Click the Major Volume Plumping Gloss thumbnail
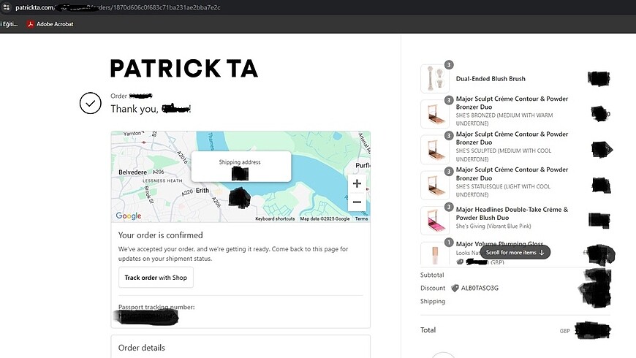Screen dimensions: 636x358 [435, 254]
